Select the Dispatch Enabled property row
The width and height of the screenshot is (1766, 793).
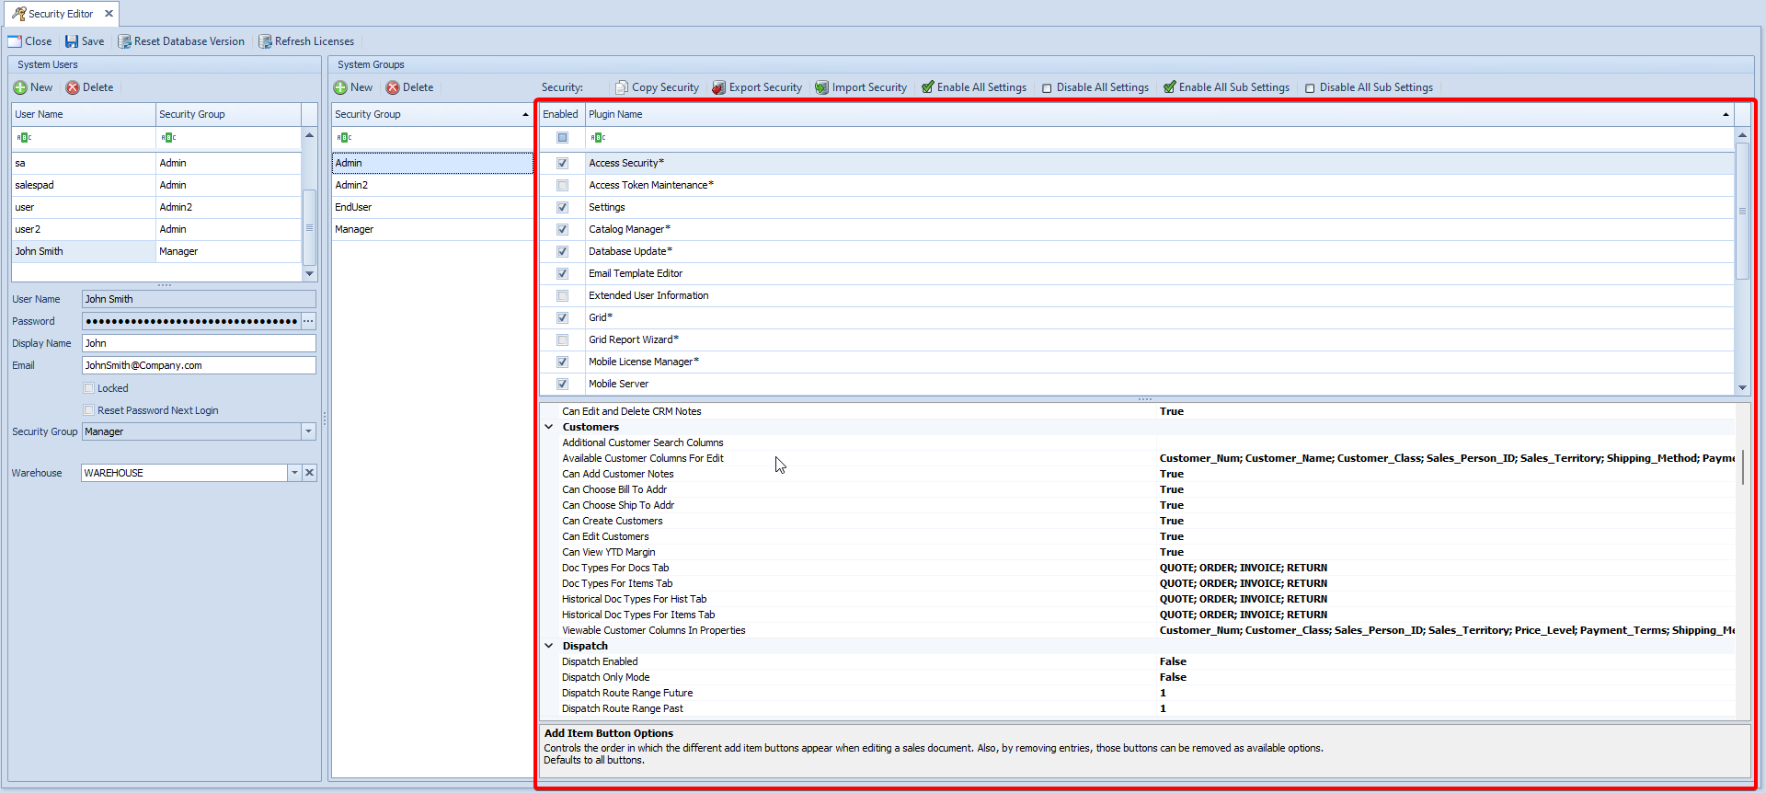(1138, 661)
